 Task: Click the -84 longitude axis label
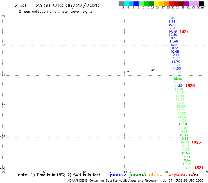click(84, 172)
